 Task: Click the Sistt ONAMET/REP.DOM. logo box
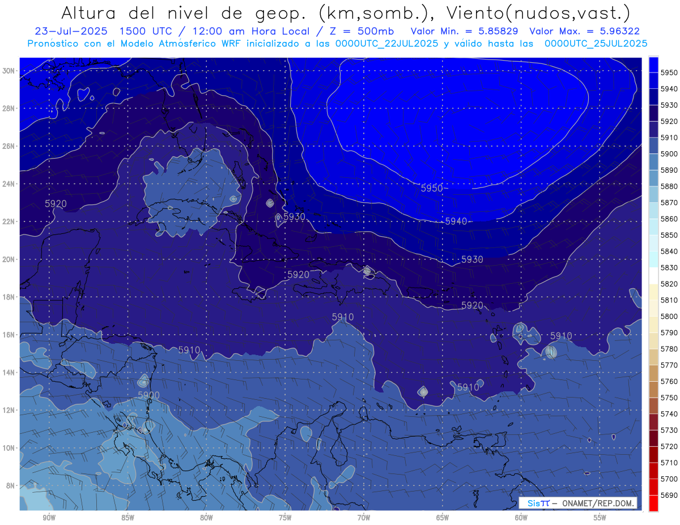click(x=578, y=503)
